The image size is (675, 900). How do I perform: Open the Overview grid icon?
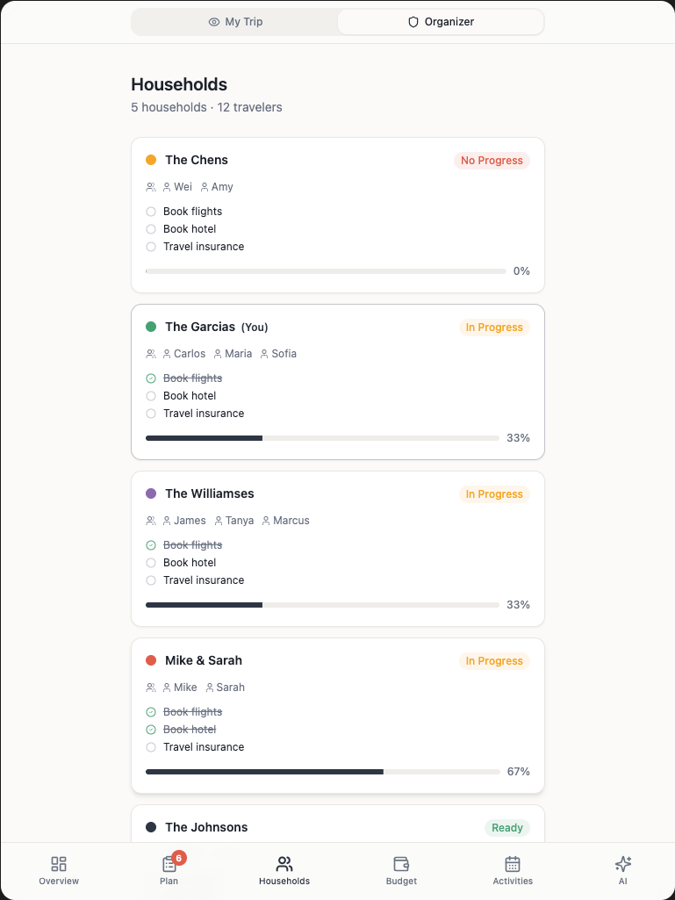click(x=59, y=864)
